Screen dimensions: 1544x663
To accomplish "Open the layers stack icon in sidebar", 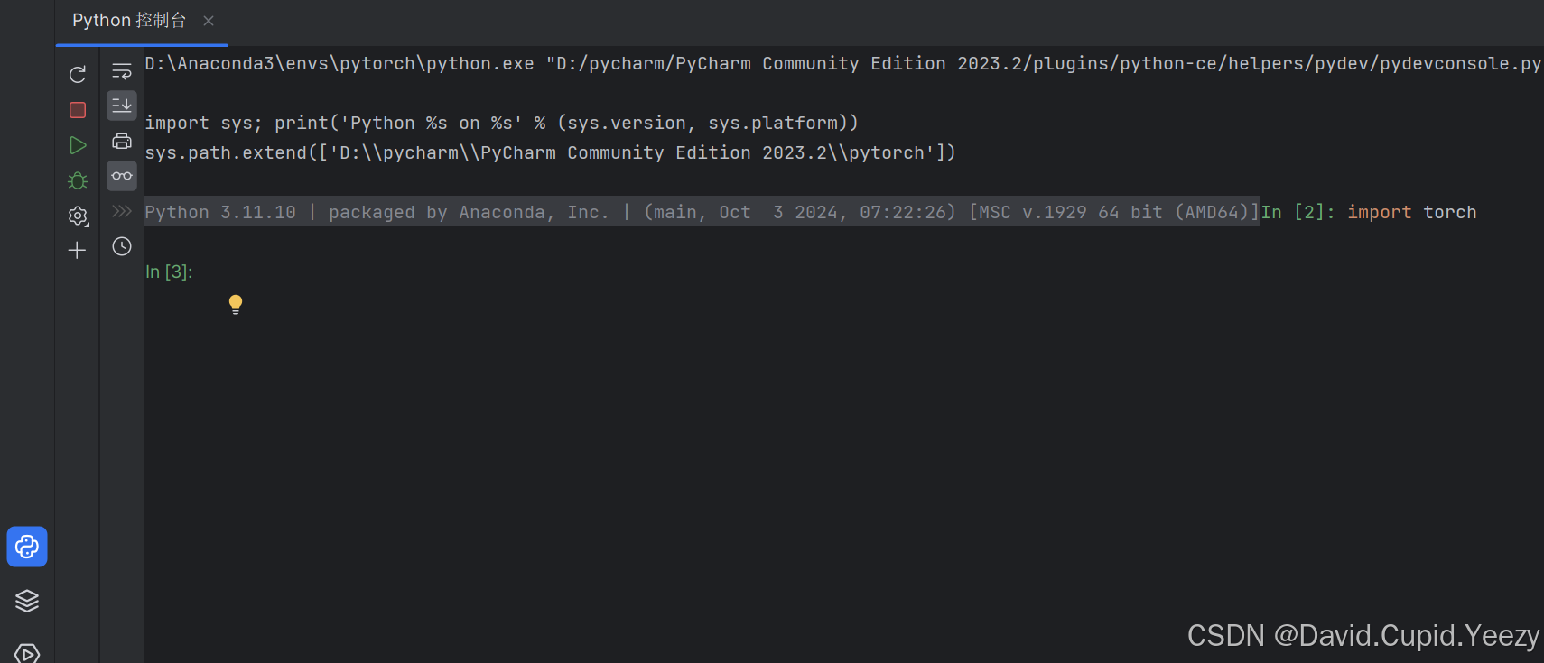I will click(x=26, y=600).
